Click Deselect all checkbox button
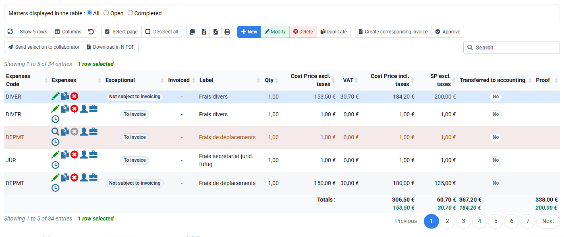This screenshot has width=564, height=237. [x=162, y=32]
